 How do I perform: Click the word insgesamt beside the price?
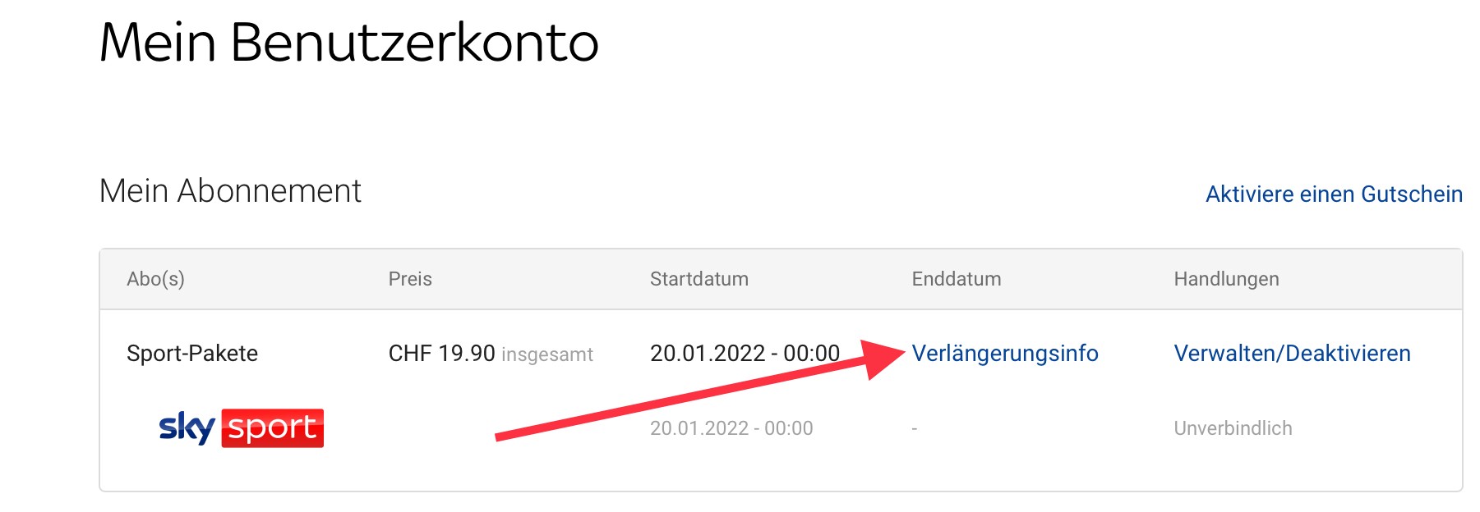[546, 354]
